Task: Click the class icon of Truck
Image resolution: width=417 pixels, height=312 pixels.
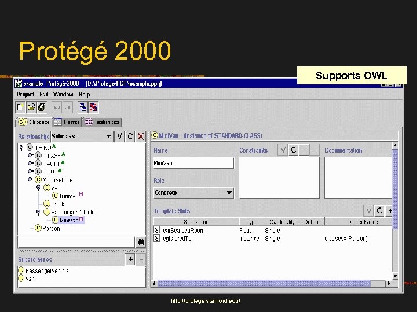Action: pyautogui.click(x=46, y=204)
